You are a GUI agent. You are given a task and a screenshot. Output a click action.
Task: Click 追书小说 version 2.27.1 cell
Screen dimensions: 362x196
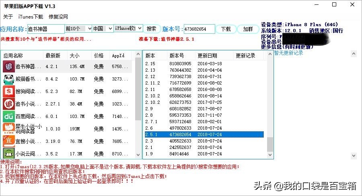pos(53,104)
